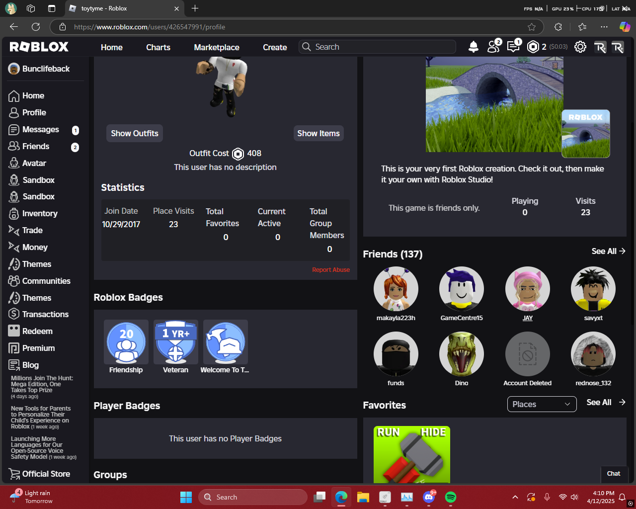Open the notifications bell in Roblox header

474,47
